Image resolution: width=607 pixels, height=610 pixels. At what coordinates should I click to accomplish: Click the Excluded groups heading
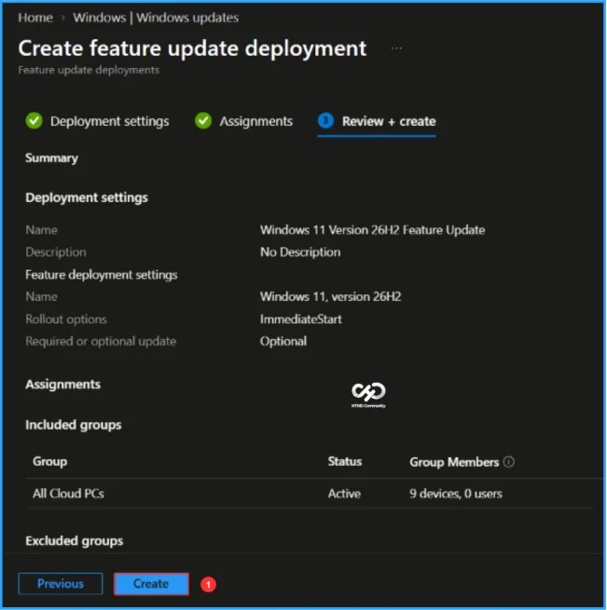tap(75, 541)
